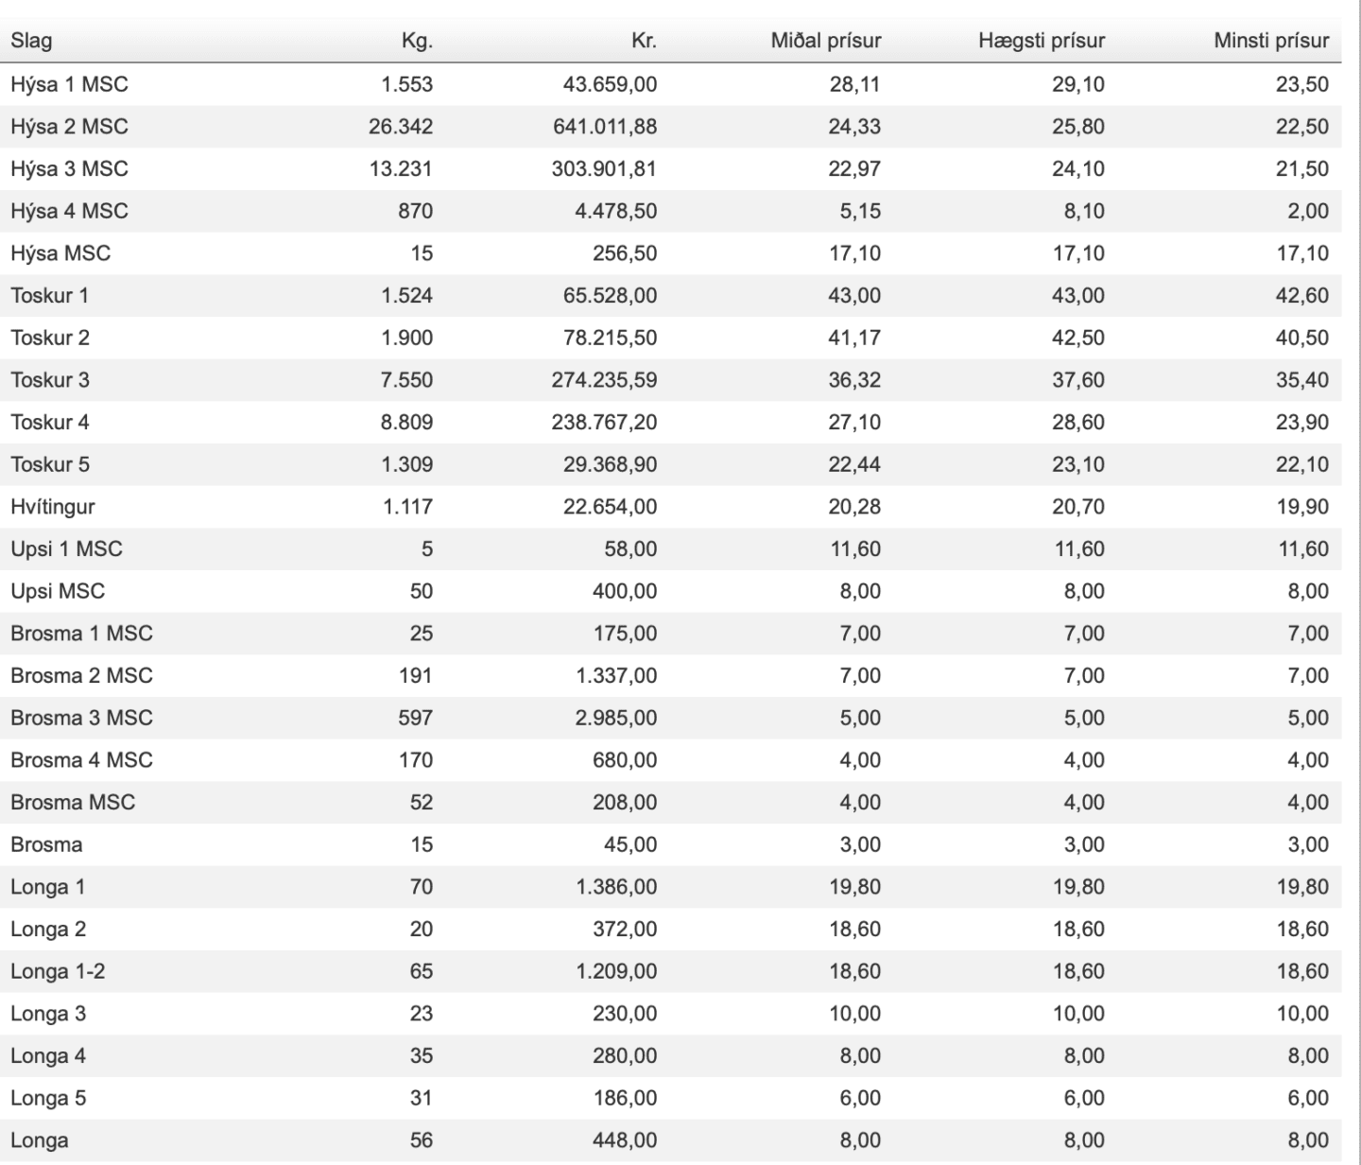
Task: Click the 26.342 weight cell
Action: pos(401,127)
